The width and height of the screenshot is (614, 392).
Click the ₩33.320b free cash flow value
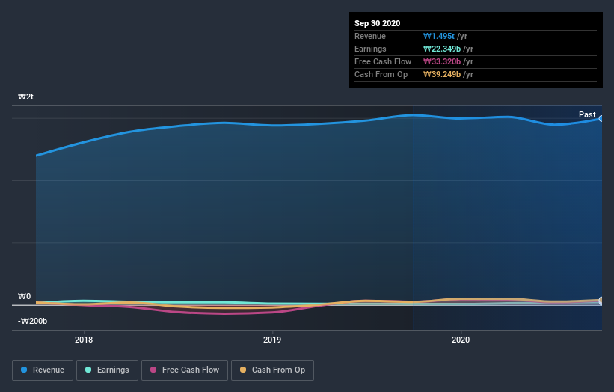[x=442, y=62]
